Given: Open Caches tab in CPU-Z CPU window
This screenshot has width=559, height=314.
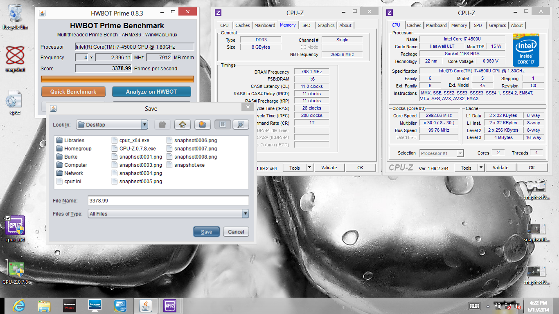Looking at the screenshot, I should coord(414,25).
